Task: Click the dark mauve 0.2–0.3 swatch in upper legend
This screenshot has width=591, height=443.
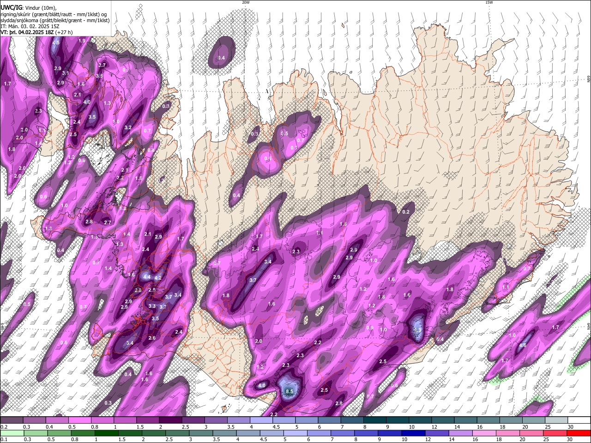Action: click(12, 420)
